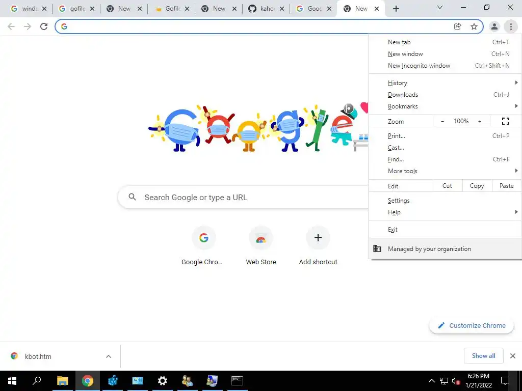Switch to the 'gofile' search tab
This screenshot has height=391, width=522.
point(76,9)
